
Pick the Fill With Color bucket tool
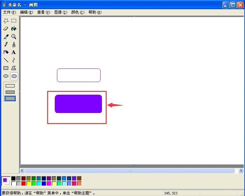coord(14,29)
